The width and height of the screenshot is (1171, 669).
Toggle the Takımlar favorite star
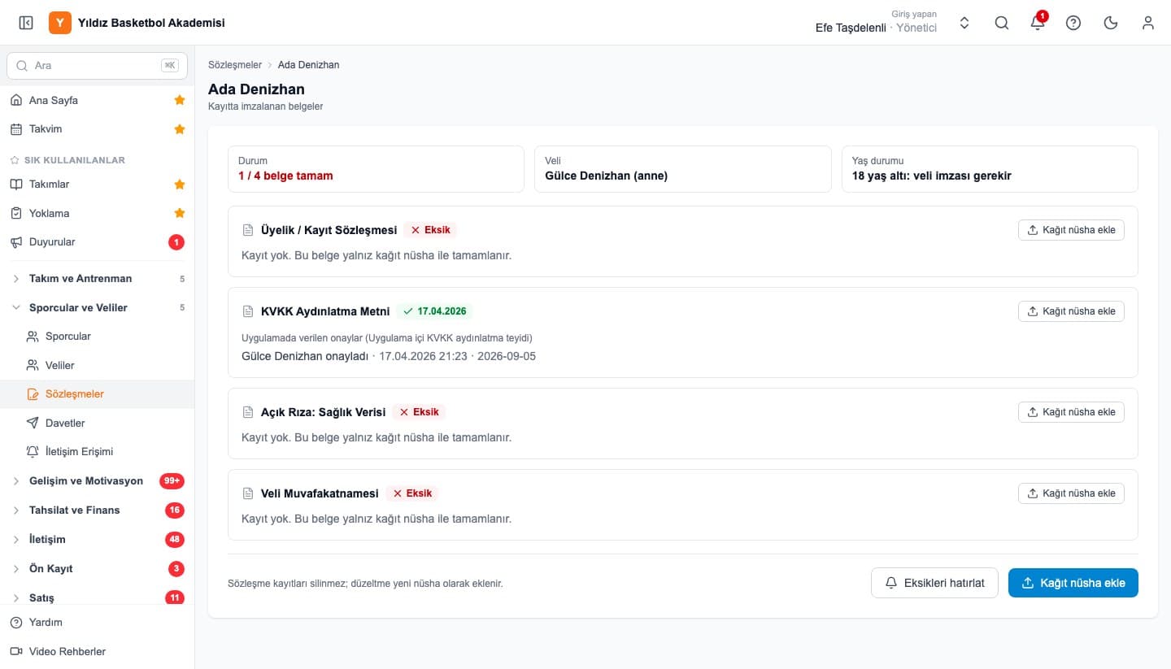pyautogui.click(x=180, y=185)
